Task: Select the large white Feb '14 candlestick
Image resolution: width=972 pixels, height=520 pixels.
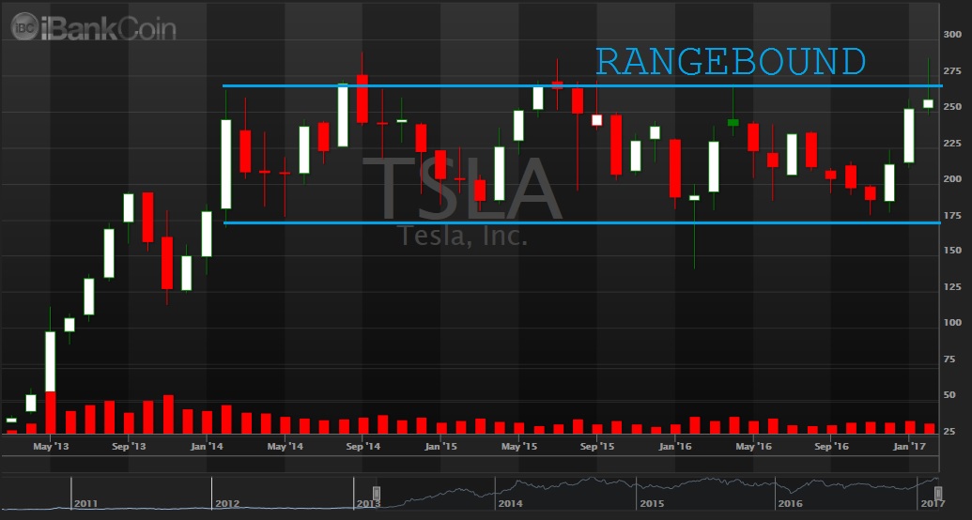Action: coord(226,163)
